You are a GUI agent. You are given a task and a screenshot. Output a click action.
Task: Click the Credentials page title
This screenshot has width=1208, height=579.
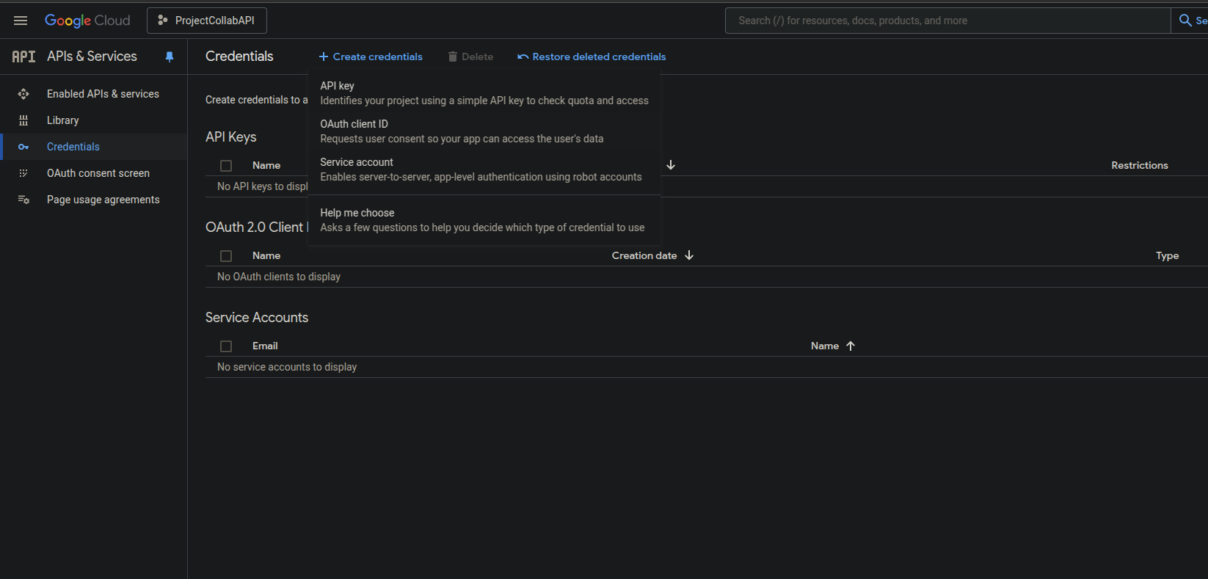coord(239,57)
